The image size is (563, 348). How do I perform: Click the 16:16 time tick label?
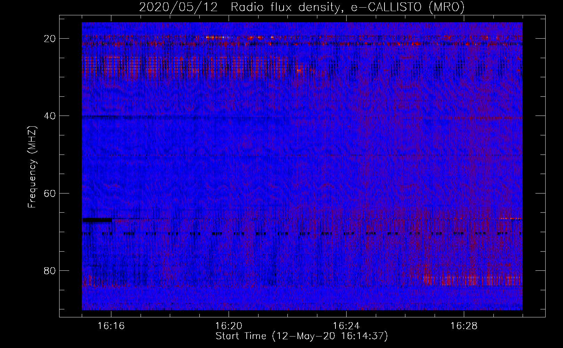click(111, 326)
